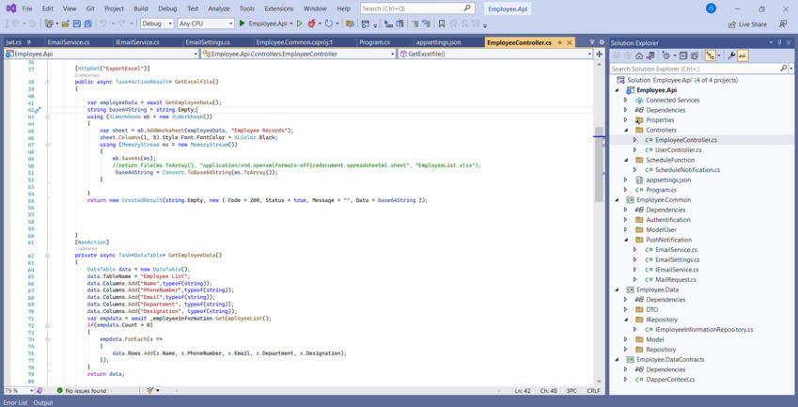Click the Visual Studio search magnifier icon

click(467, 8)
